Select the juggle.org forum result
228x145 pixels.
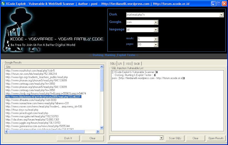click(33, 123)
